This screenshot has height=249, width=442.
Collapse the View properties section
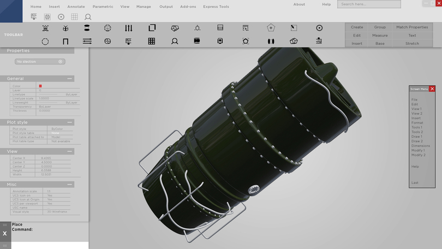tap(70, 151)
